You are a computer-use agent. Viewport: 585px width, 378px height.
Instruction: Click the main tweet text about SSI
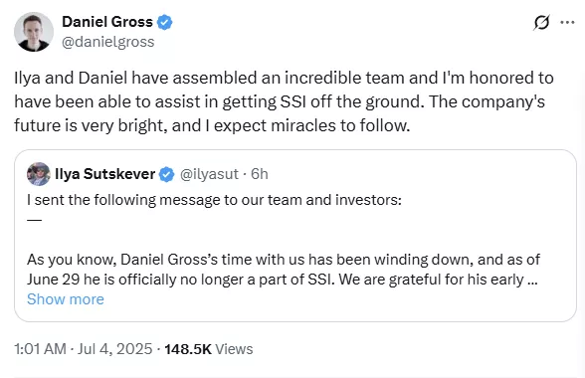point(284,101)
